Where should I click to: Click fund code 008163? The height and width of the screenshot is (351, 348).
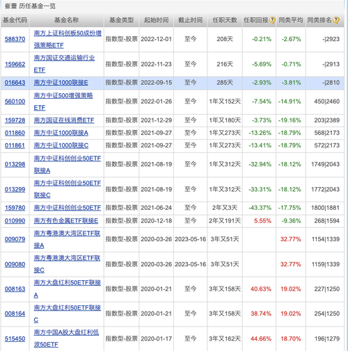coord(15,289)
